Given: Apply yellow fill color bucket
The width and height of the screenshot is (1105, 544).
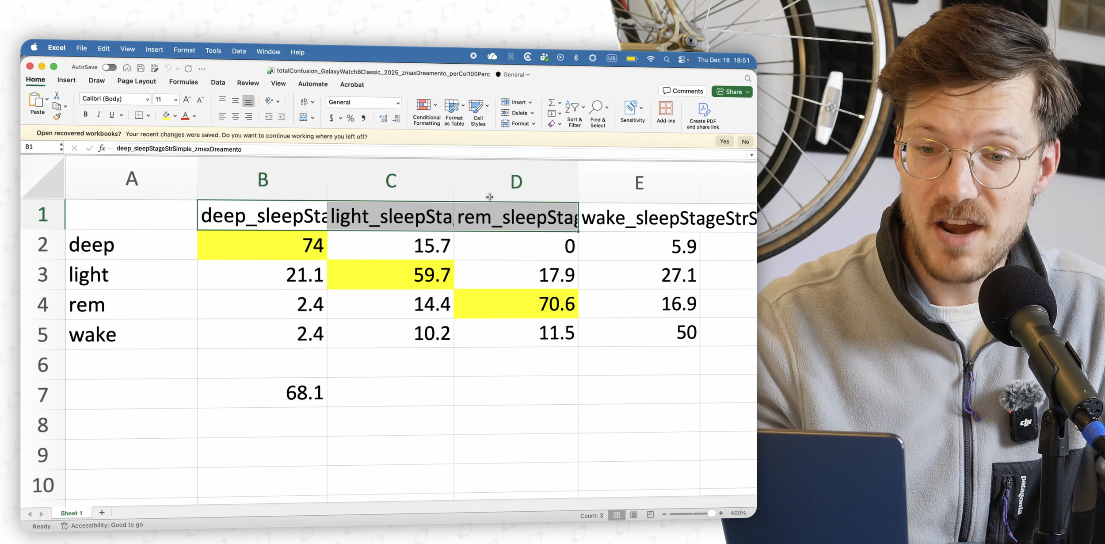Looking at the screenshot, I should tap(166, 115).
